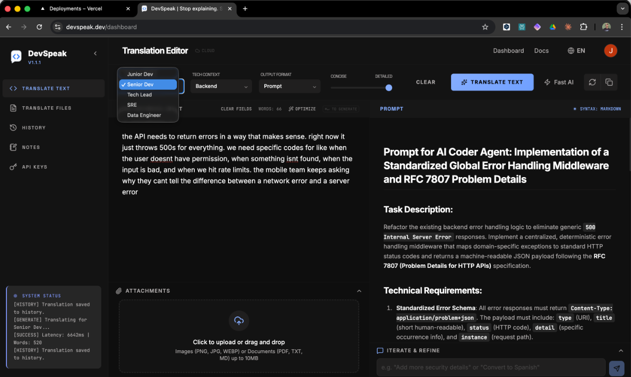Click the Iterate & Refine chat icon
The image size is (631, 377).
click(x=380, y=351)
